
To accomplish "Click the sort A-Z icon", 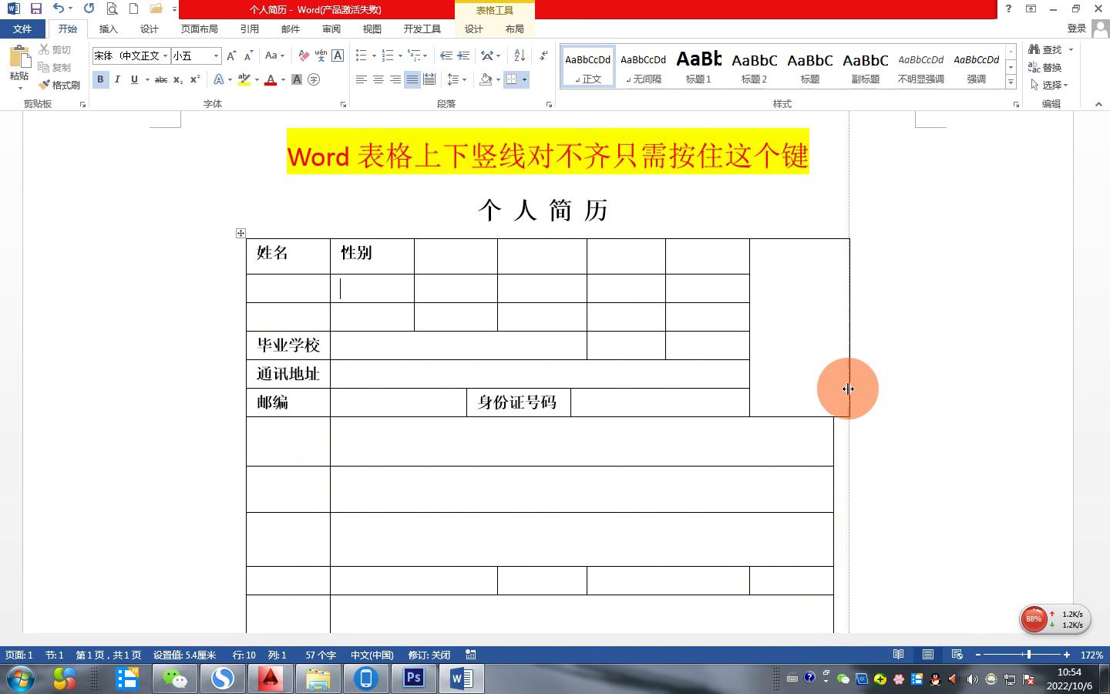I will point(520,56).
